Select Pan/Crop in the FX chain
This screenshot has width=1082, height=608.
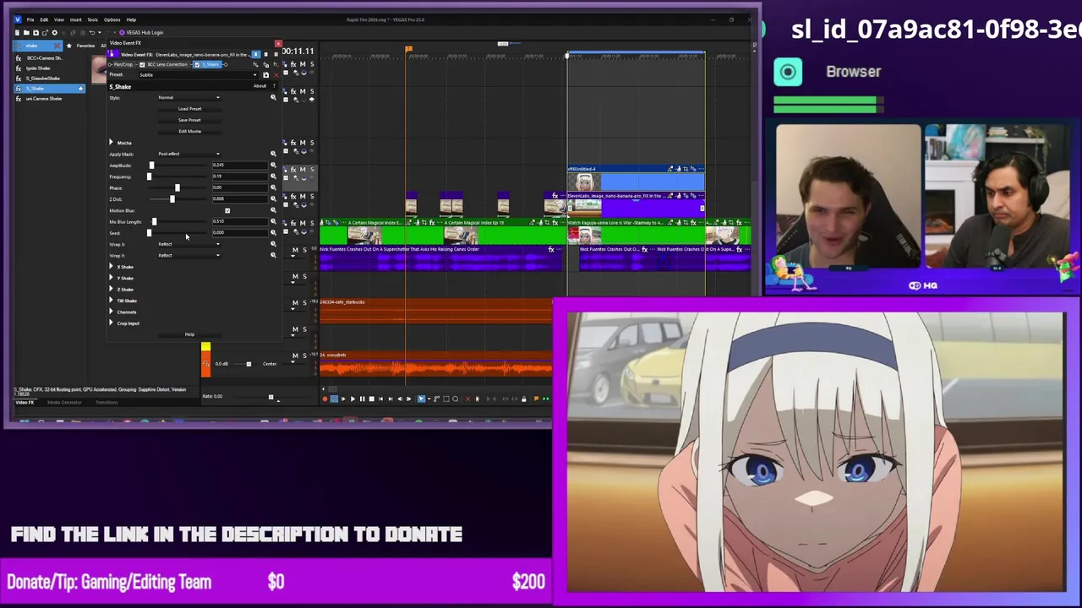coord(123,64)
